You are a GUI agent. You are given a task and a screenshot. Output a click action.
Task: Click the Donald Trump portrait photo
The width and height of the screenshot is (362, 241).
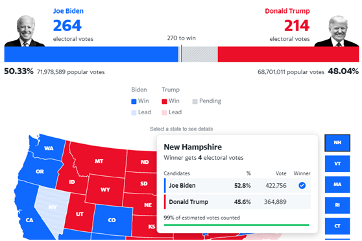(x=337, y=31)
